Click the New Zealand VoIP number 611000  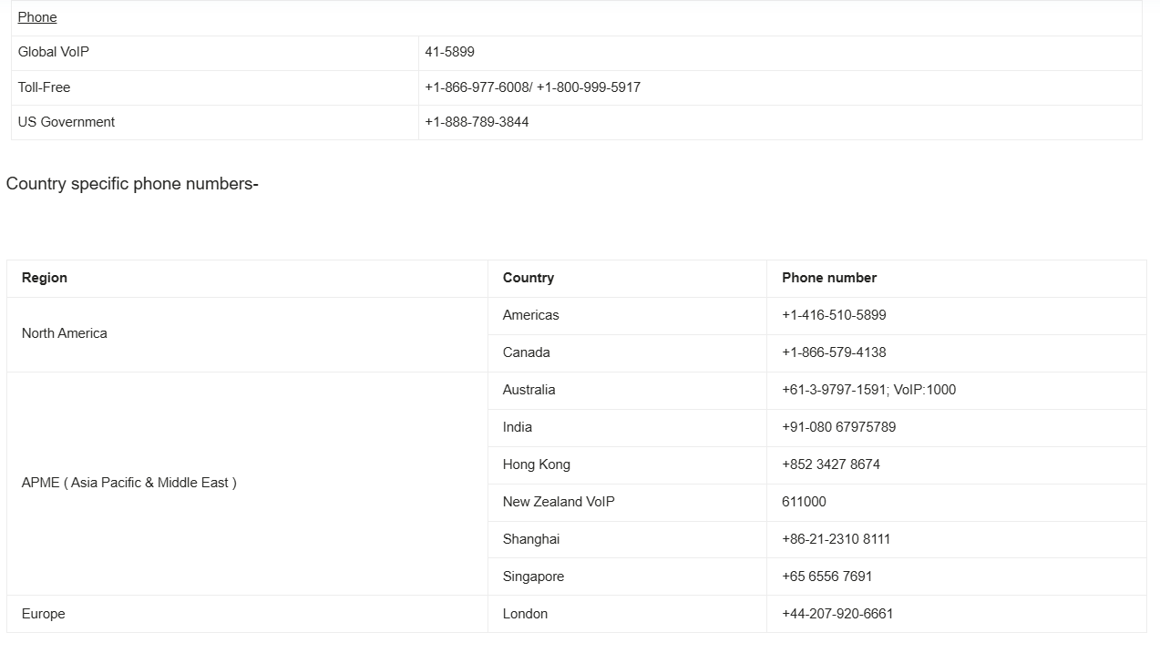[x=804, y=502]
